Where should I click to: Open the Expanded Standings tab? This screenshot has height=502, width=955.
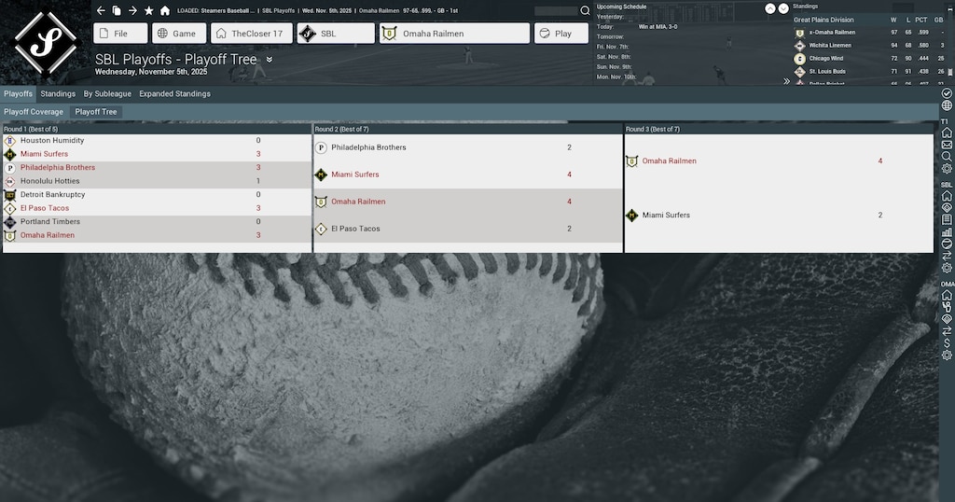coord(174,93)
